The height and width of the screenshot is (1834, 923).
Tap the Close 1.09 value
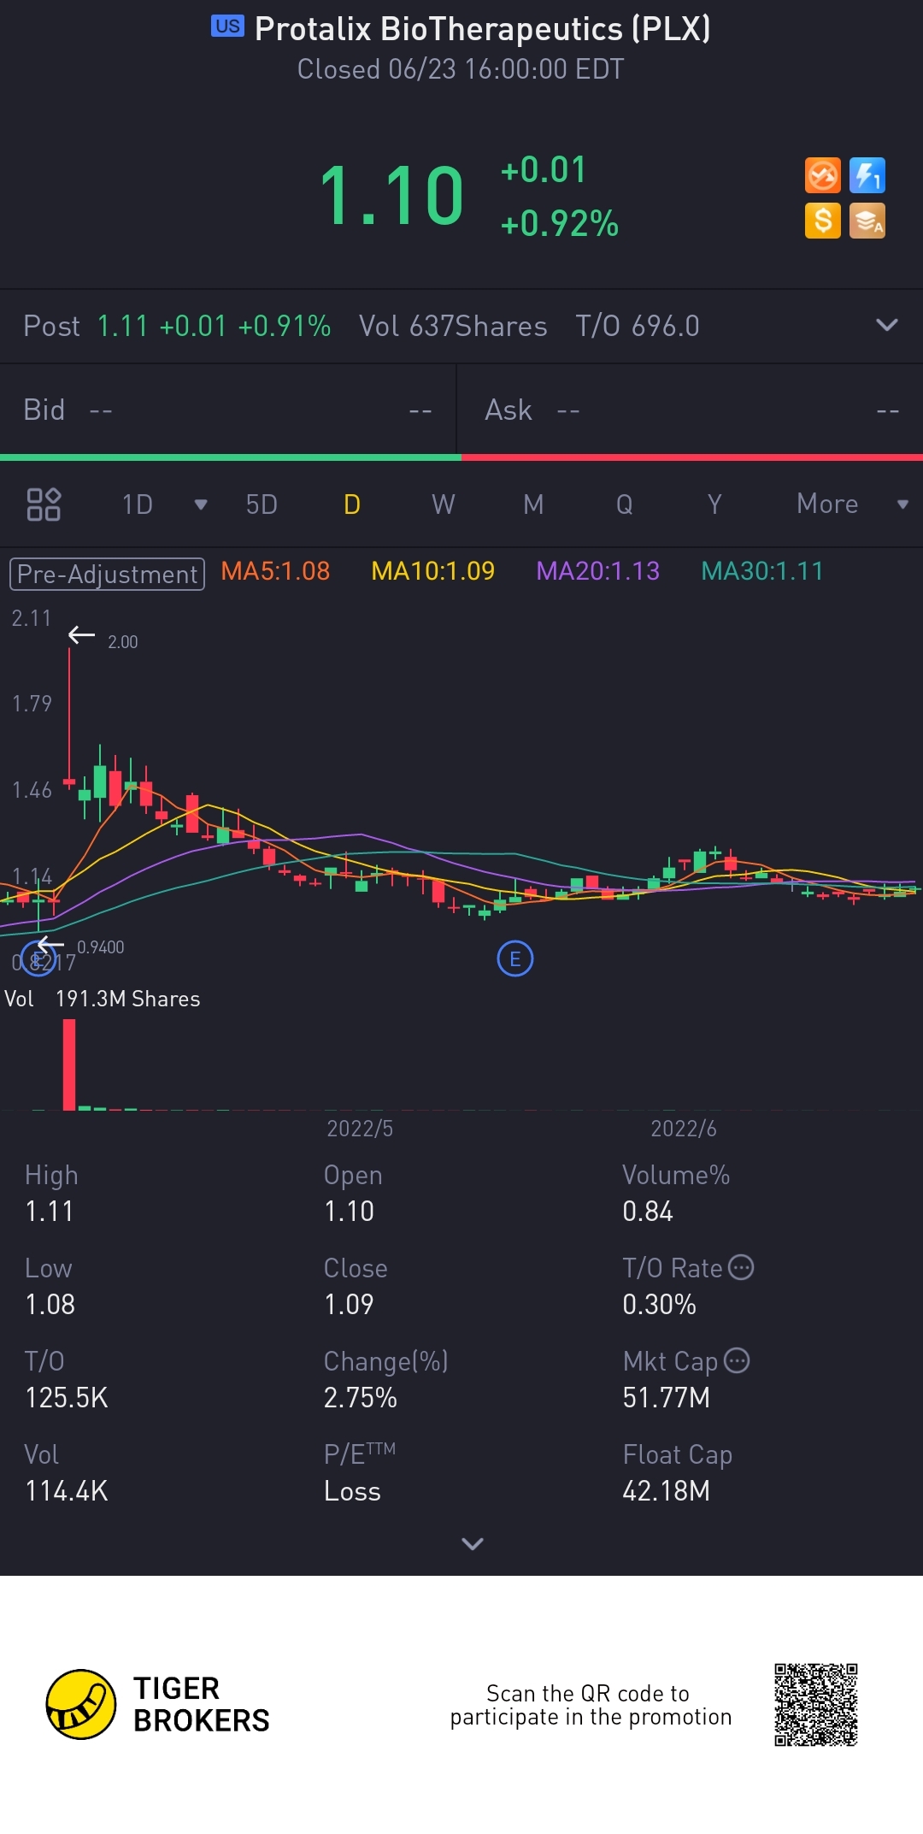pos(350,1305)
